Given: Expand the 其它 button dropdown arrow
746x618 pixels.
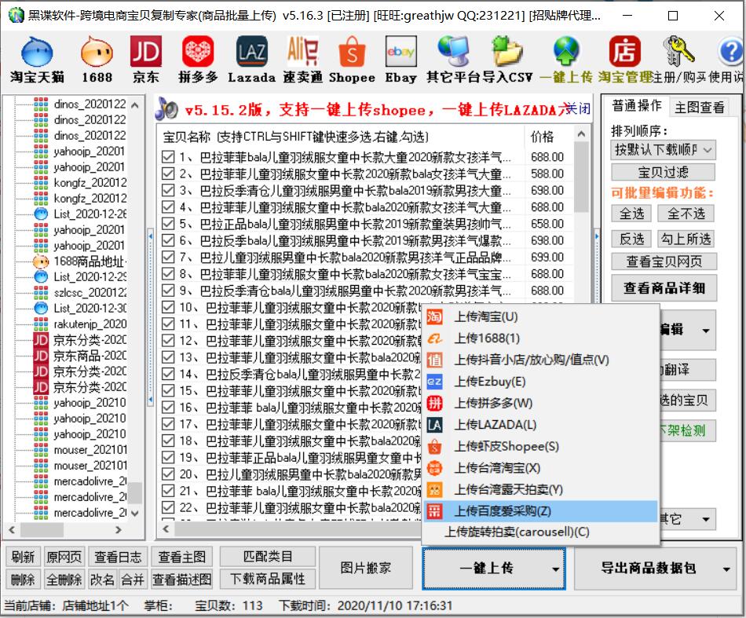Looking at the screenshot, I should [x=706, y=519].
